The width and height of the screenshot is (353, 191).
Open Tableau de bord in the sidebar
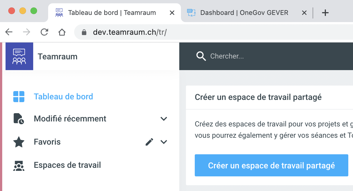63,97
